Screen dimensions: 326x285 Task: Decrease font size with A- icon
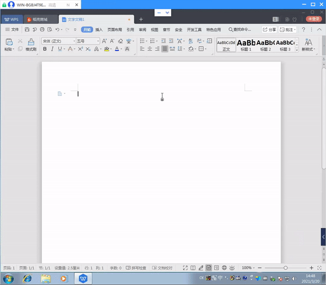pyautogui.click(x=112, y=41)
